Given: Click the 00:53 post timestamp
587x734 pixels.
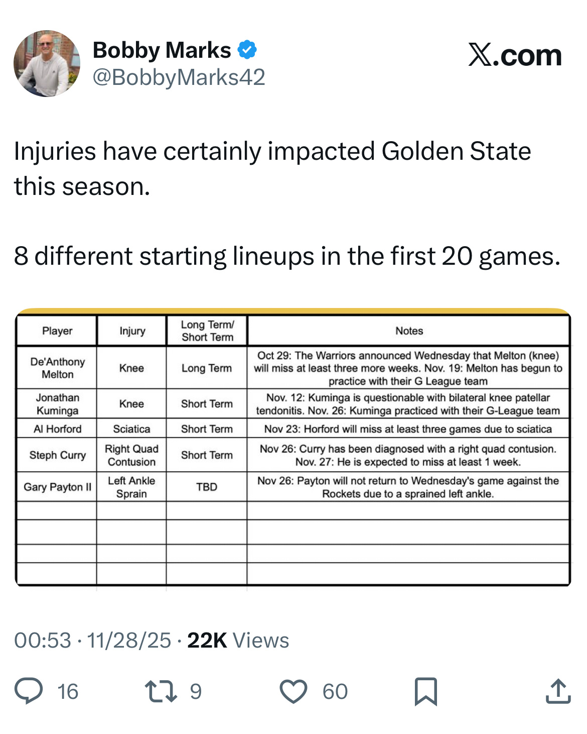Looking at the screenshot, I should tap(43, 641).
